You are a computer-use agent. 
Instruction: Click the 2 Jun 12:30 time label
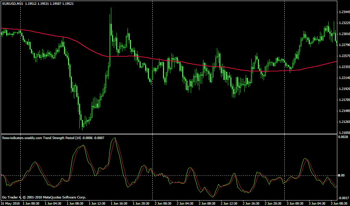(x=229, y=203)
